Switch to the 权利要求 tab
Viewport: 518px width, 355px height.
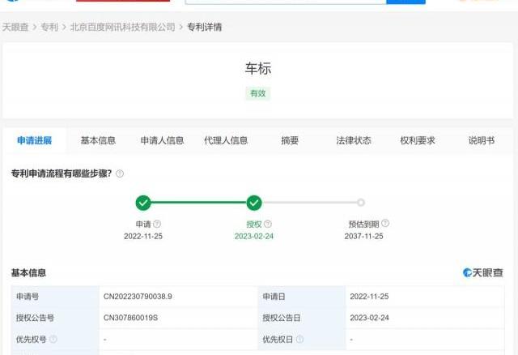[418, 140]
